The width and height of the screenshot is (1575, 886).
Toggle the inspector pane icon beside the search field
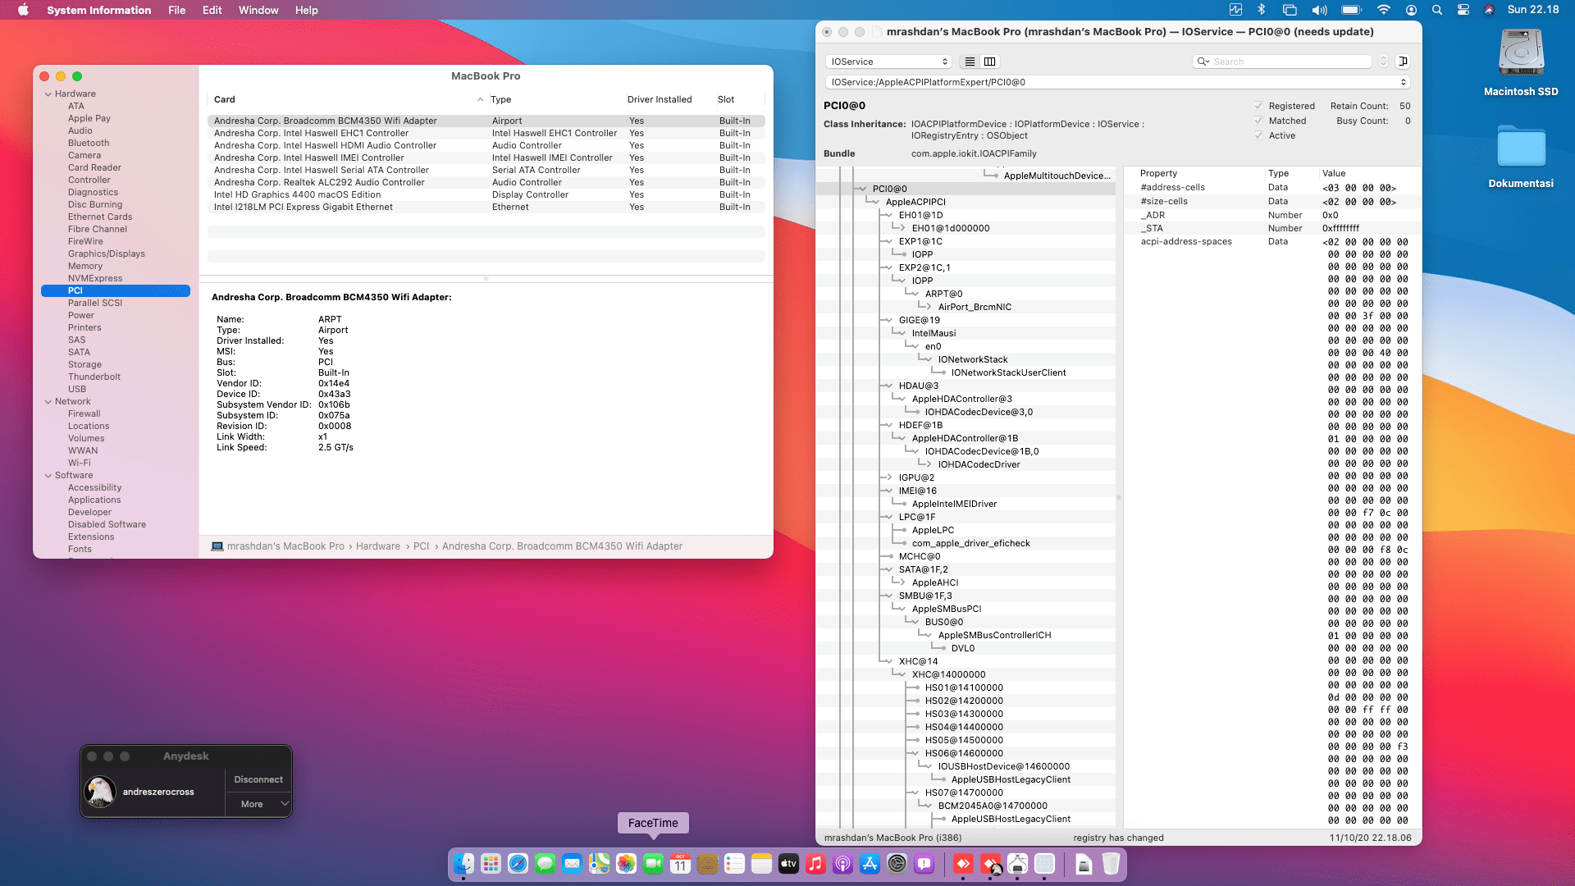click(x=1404, y=61)
